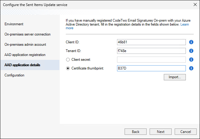Open the Environment step
This screenshot has width=200, height=139.
click(14, 24)
